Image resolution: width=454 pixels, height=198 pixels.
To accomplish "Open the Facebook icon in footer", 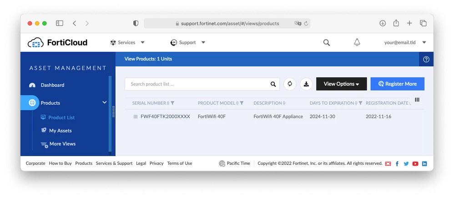I will [397, 163].
